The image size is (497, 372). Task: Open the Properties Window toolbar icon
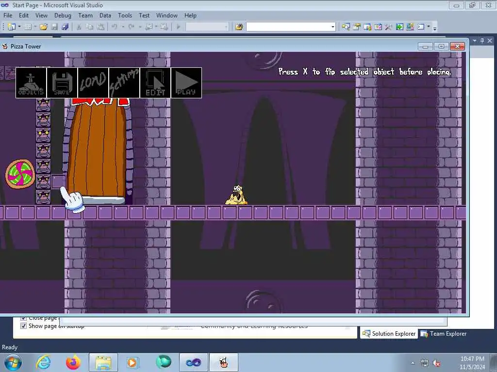[x=357, y=27]
